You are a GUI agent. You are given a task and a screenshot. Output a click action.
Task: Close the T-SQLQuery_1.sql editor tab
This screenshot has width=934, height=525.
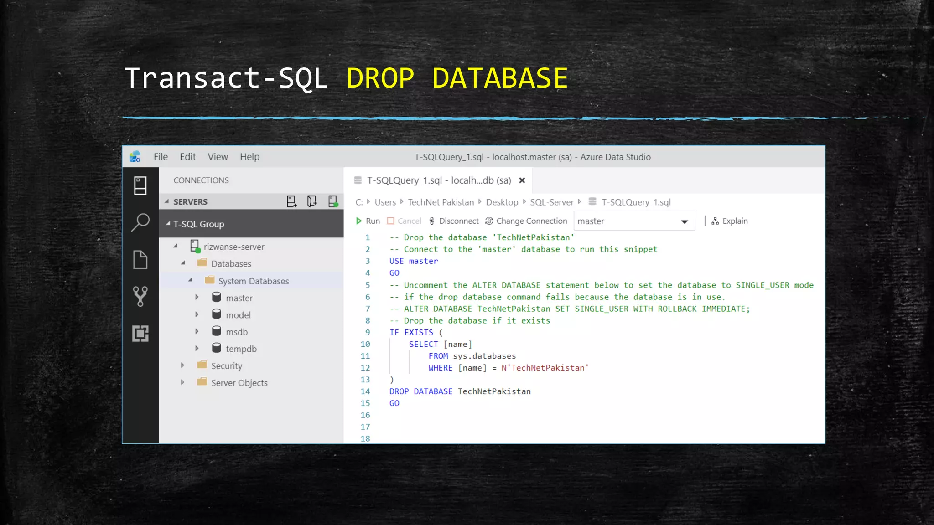(x=522, y=180)
